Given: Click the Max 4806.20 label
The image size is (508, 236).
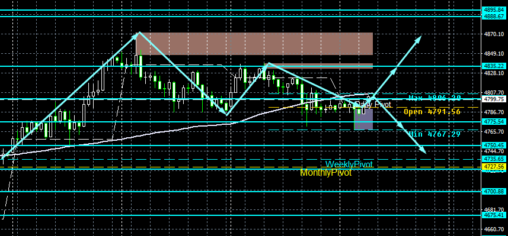Looking at the screenshot, I should pos(434,98).
